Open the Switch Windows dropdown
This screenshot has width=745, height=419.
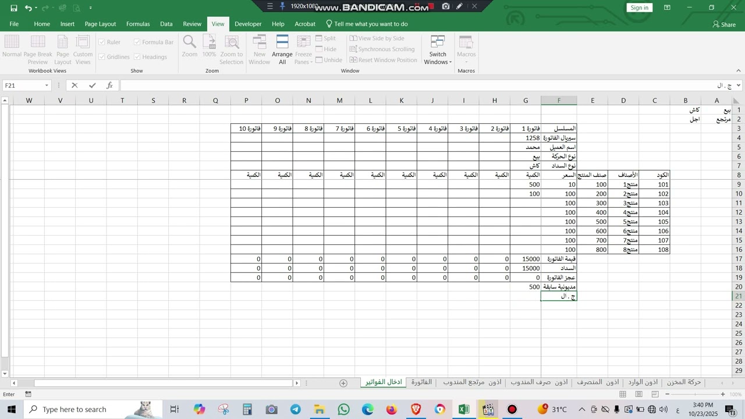coord(438,58)
